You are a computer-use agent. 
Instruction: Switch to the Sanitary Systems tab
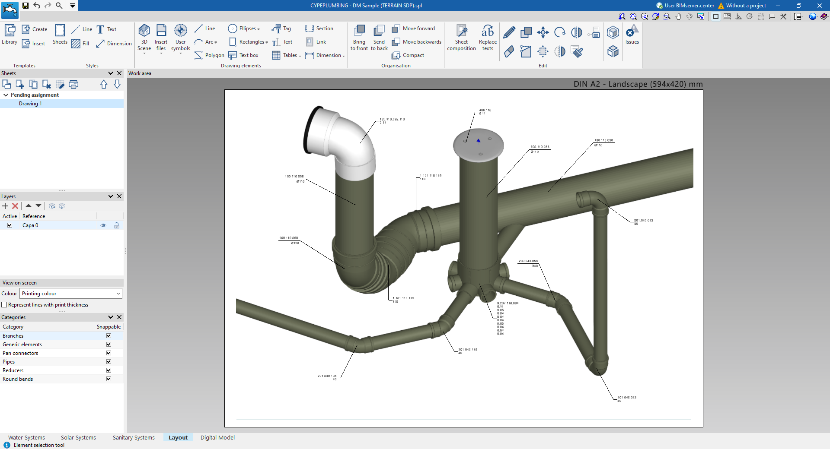(x=134, y=437)
